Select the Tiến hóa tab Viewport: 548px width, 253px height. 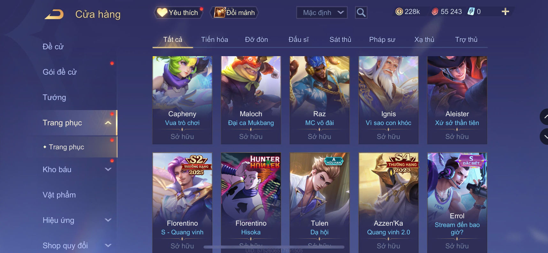click(x=215, y=40)
